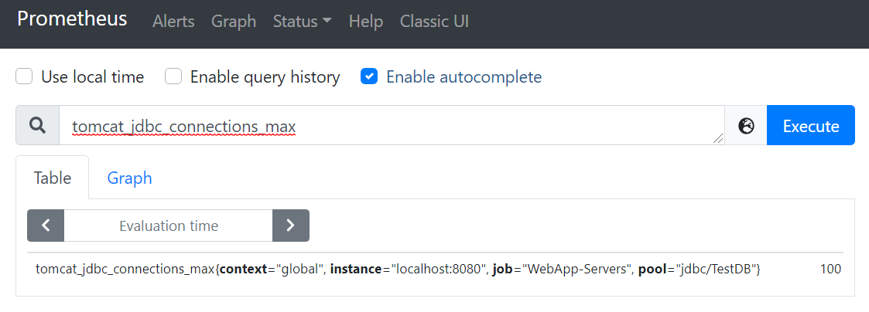Tick the Enable query history checkbox

point(173,77)
